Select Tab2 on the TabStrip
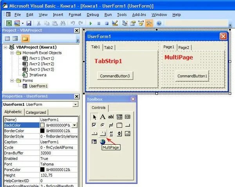Viewport: 235px width, 187px height. 108,47
